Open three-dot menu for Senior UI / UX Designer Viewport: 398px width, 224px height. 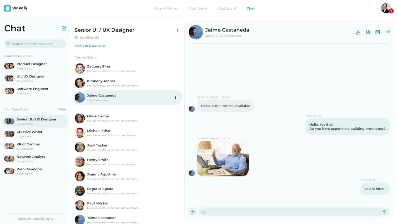tap(178, 30)
